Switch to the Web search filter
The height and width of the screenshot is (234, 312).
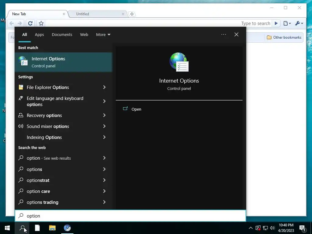84,35
